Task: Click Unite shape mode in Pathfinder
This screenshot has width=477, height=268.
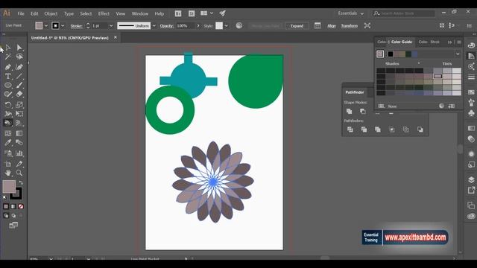Action: pyautogui.click(x=350, y=112)
